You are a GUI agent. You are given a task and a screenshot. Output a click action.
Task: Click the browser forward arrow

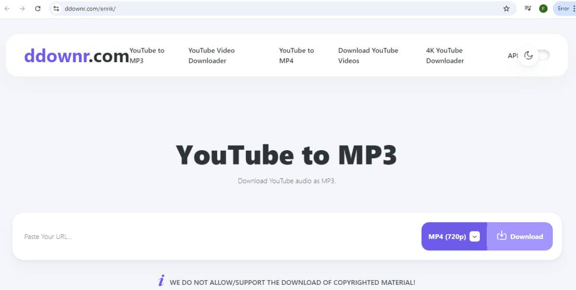pos(22,9)
